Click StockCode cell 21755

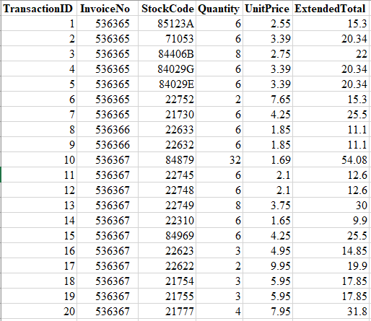pos(167,296)
